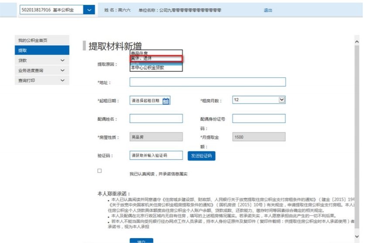Select the 业务进度查询 sidebar menu item
Screen dimensions: 367x243
pyautogui.click(x=42, y=70)
